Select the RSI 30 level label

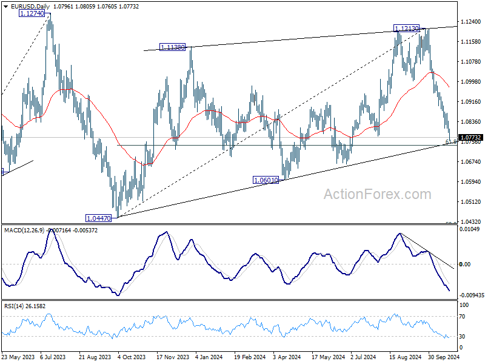tap(462, 337)
